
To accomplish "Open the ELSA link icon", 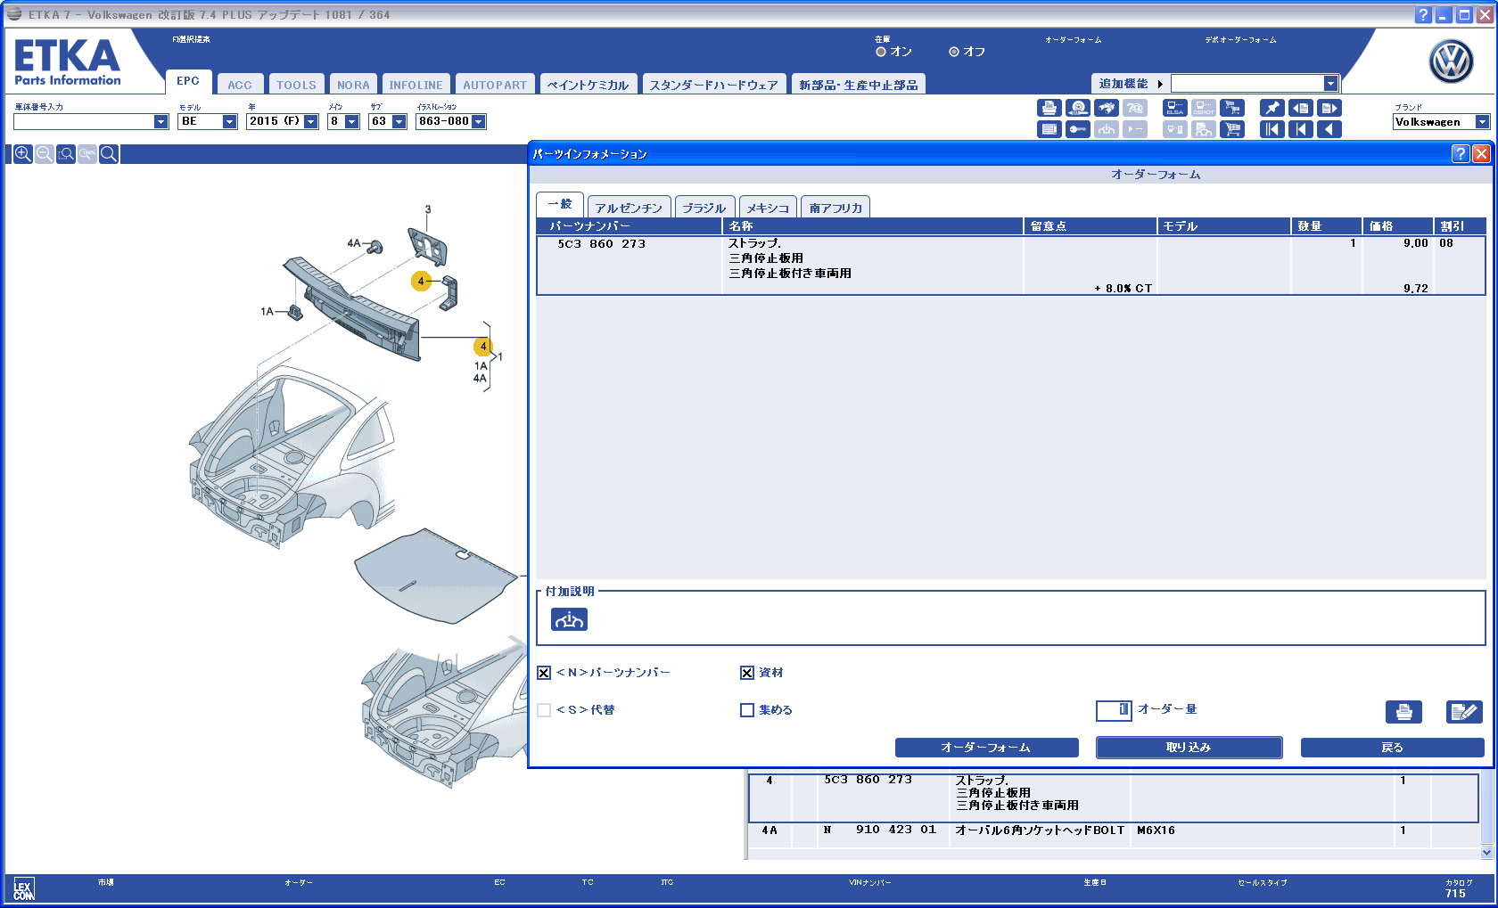I will (x=1175, y=108).
